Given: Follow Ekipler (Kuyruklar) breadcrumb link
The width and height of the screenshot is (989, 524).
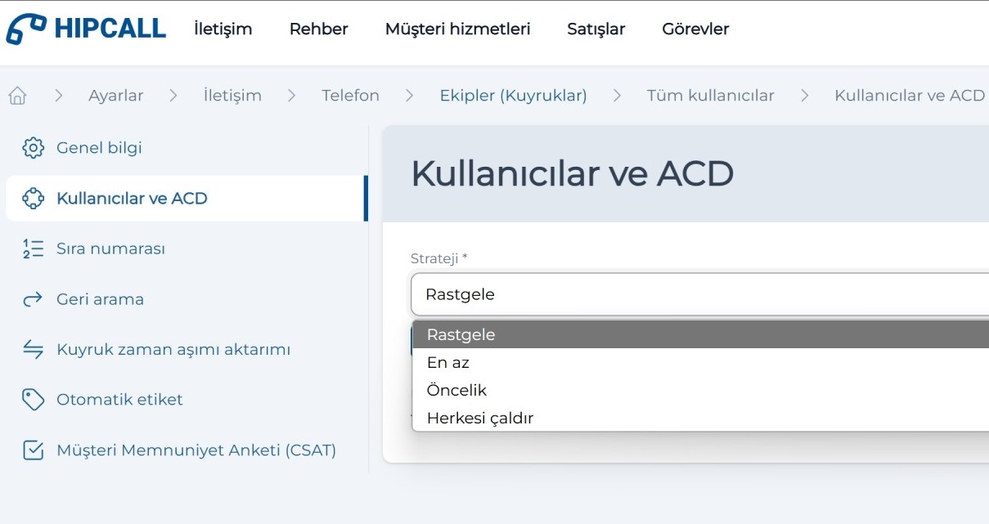Looking at the screenshot, I should tap(513, 96).
